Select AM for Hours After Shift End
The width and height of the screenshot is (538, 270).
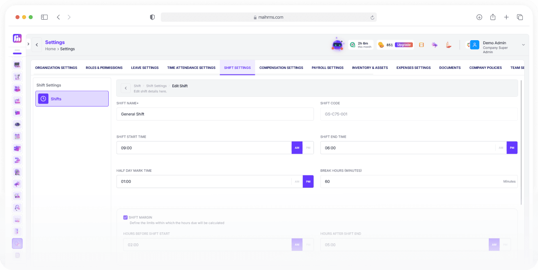point(494,245)
